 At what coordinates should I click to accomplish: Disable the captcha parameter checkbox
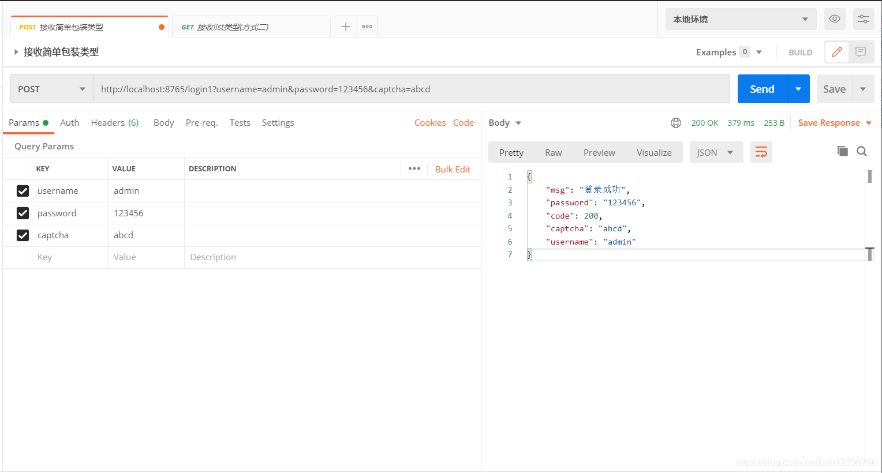[23, 235]
